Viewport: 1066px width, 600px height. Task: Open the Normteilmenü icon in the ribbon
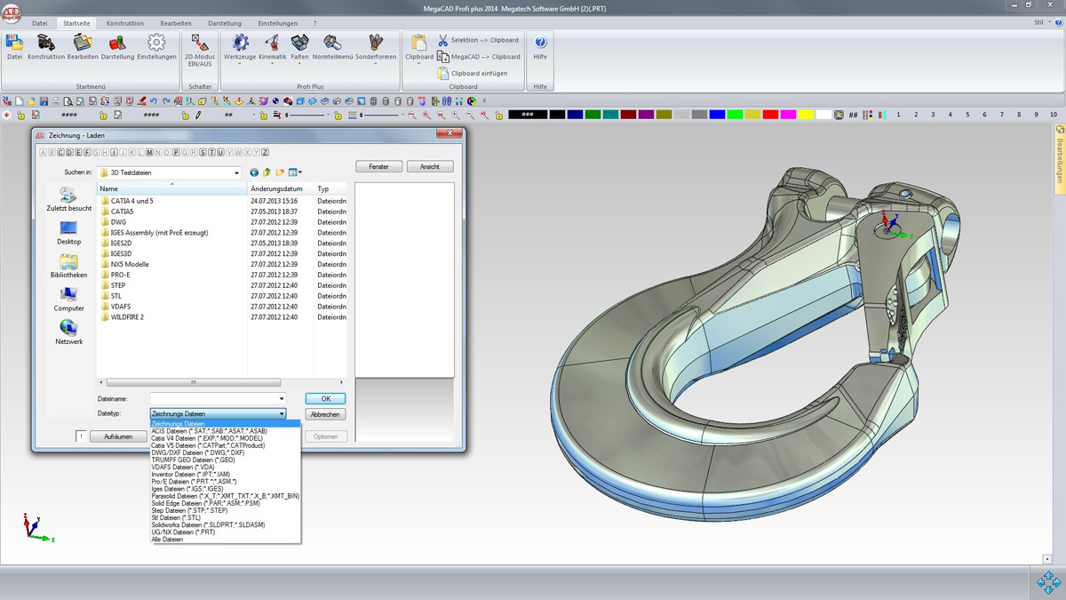pyautogui.click(x=332, y=44)
